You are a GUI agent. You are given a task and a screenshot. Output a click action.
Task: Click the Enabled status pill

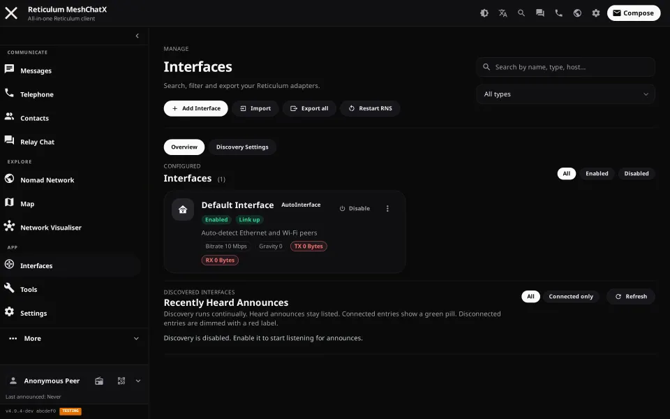216,220
